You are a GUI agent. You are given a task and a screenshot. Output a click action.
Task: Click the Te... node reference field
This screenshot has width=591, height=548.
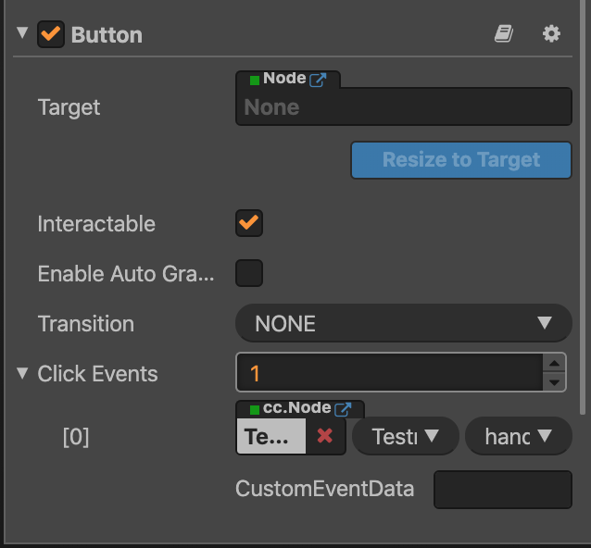pos(270,436)
